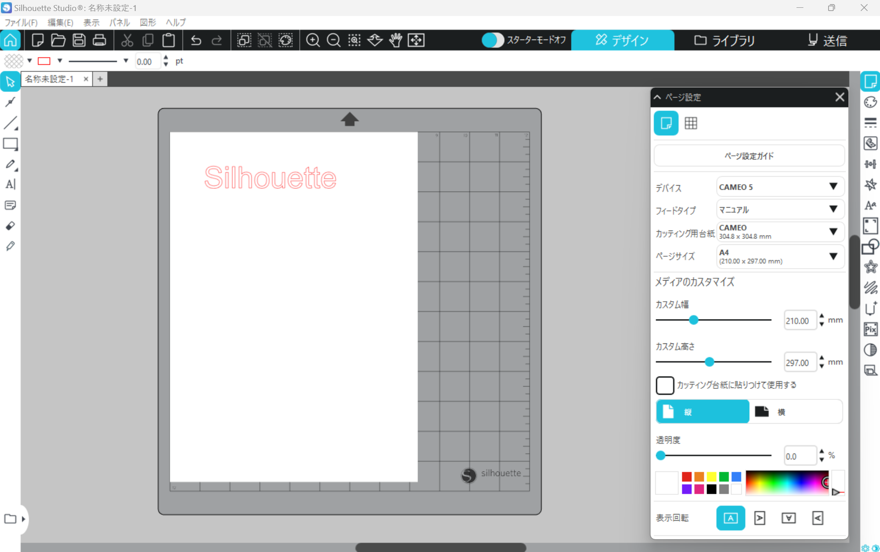Close the 名称未設定-1 document tab
The image size is (880, 552).
coord(86,79)
